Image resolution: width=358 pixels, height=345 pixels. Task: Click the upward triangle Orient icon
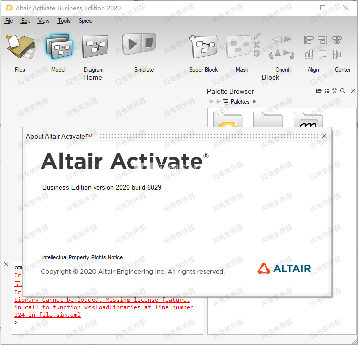click(278, 53)
